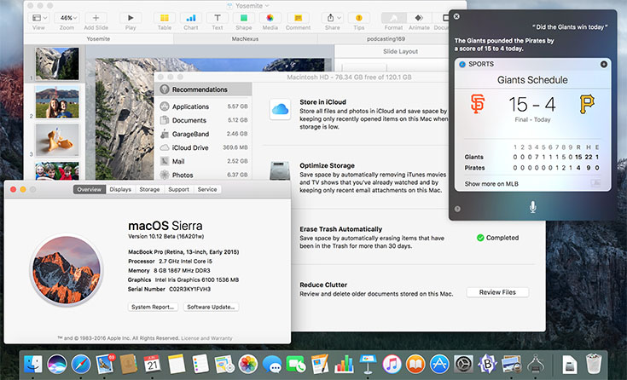The image size is (627, 380).
Task: Open the Support tab
Action: (x=178, y=189)
